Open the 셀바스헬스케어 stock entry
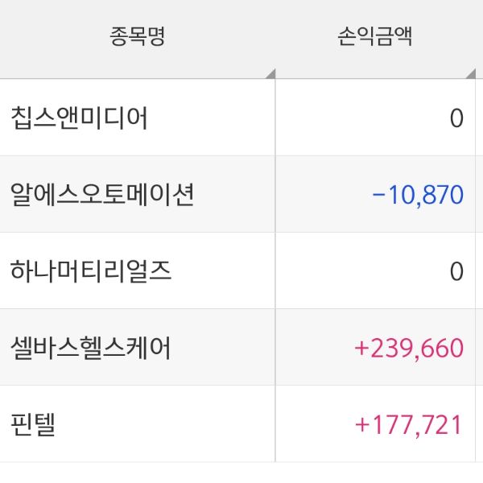 click(90, 348)
